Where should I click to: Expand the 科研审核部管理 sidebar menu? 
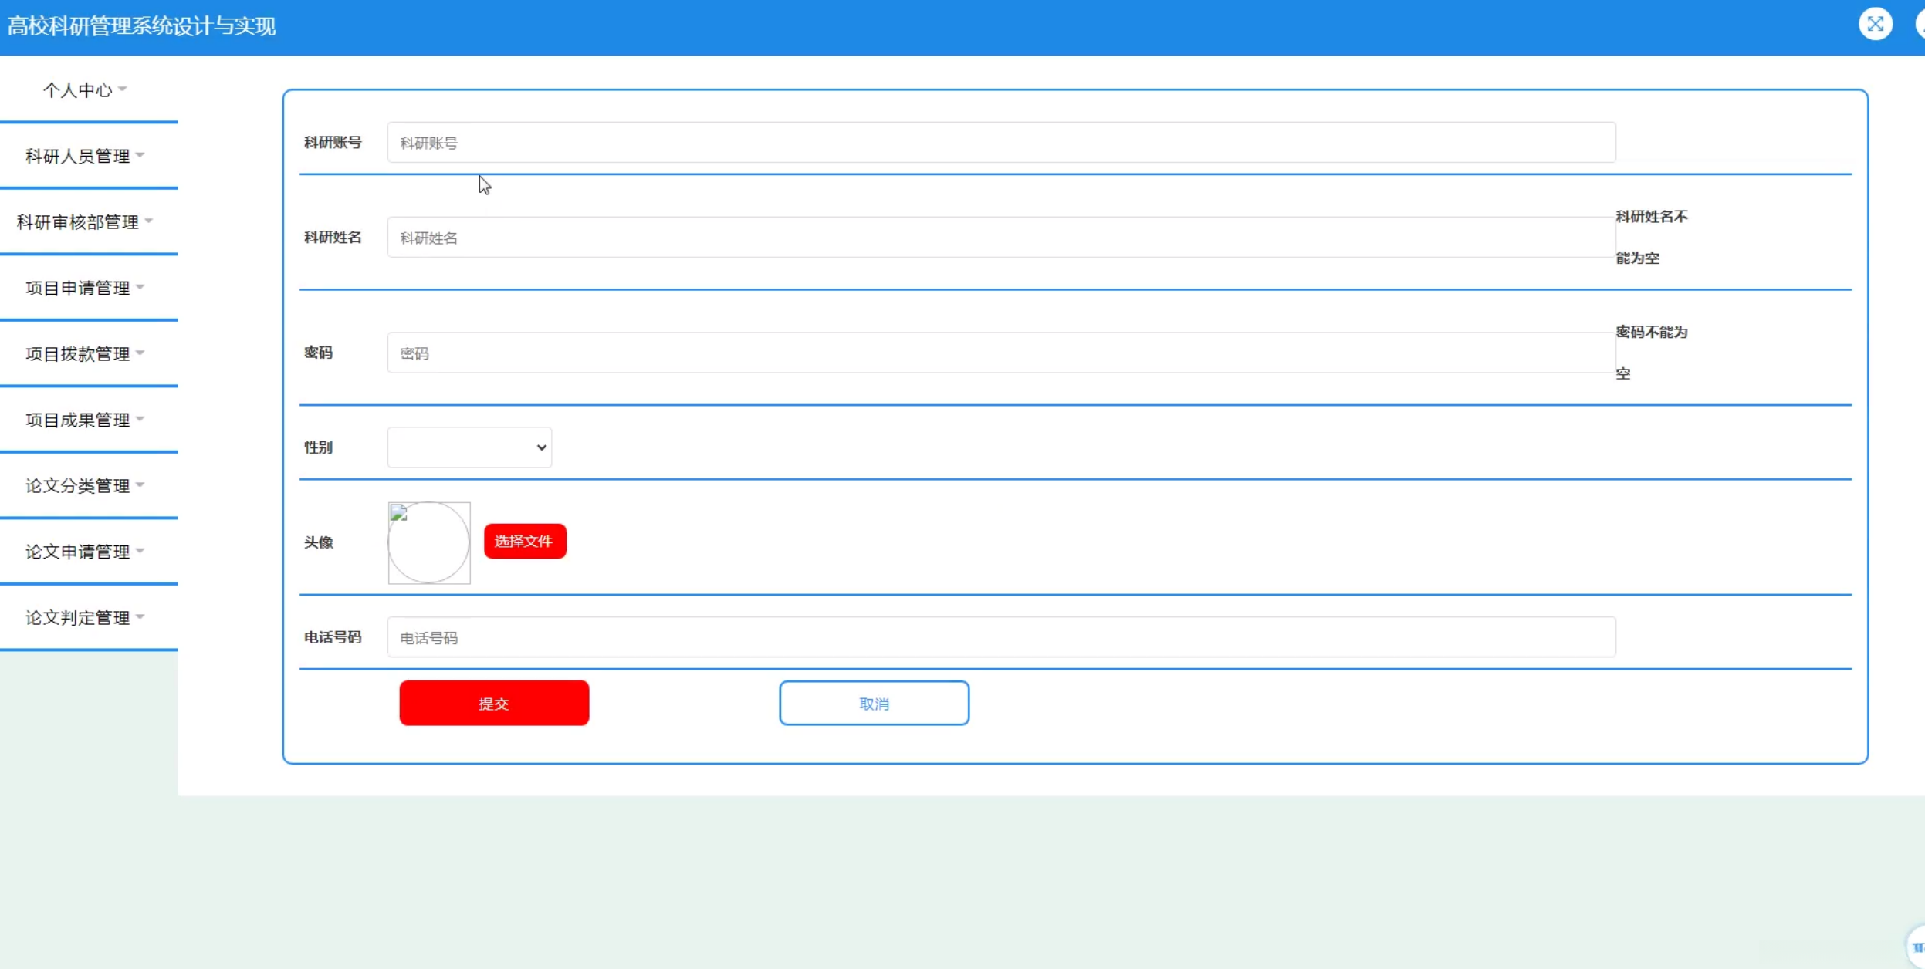84,222
